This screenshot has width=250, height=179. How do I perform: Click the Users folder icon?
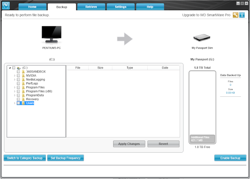pyautogui.click(x=23, y=103)
